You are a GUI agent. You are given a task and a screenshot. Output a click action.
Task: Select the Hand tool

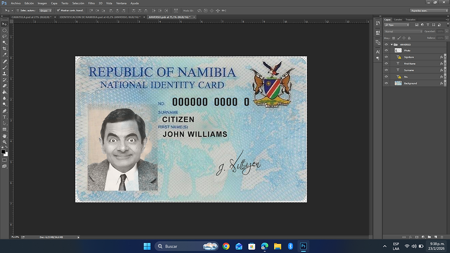pyautogui.click(x=4, y=136)
